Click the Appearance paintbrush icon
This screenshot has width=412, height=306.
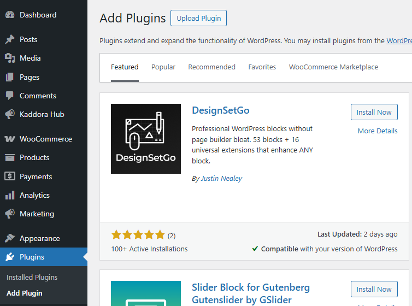(x=10, y=238)
